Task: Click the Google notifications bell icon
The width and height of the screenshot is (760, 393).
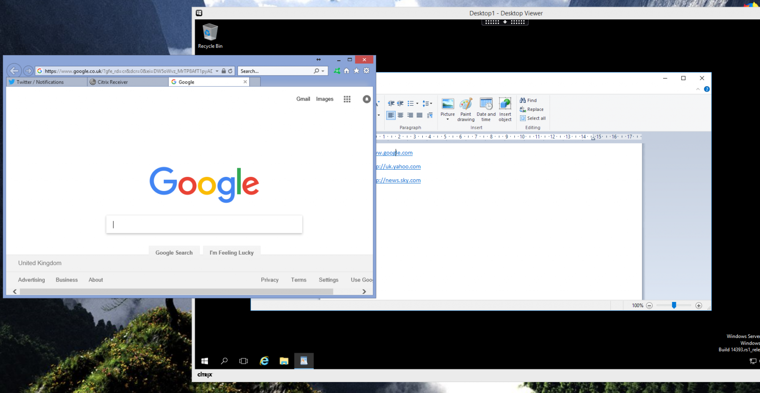Action: click(367, 99)
